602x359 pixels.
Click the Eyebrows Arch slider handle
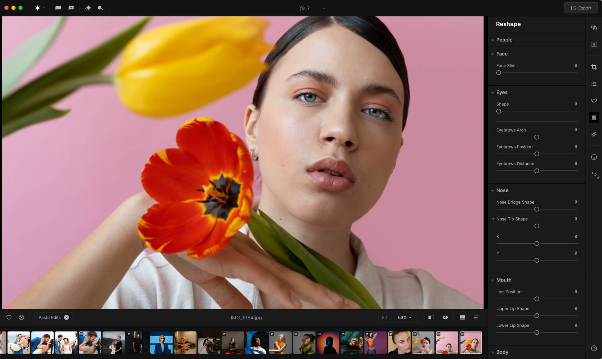[x=537, y=137]
